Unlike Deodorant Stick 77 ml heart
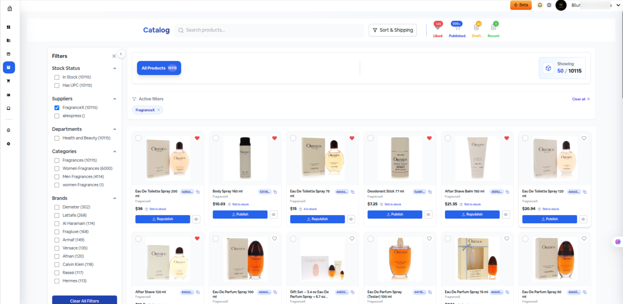 429,138
